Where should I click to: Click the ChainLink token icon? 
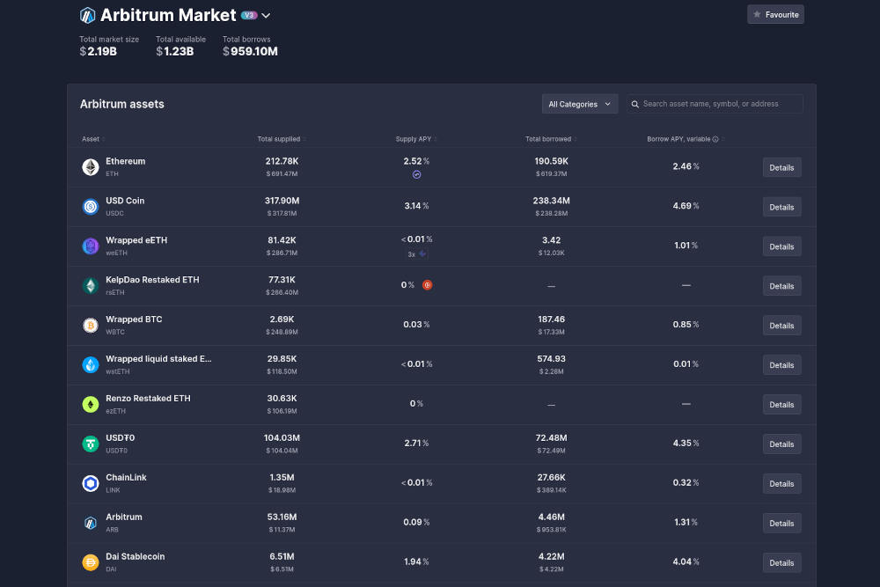coord(90,483)
